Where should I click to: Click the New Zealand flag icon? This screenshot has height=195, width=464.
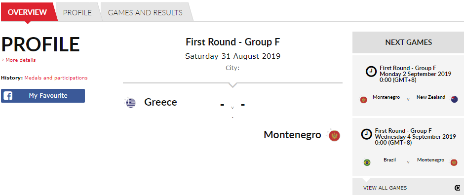click(454, 99)
